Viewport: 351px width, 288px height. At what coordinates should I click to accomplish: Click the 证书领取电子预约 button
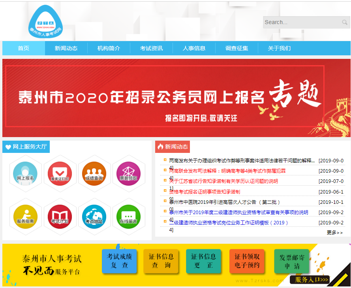click(247, 261)
